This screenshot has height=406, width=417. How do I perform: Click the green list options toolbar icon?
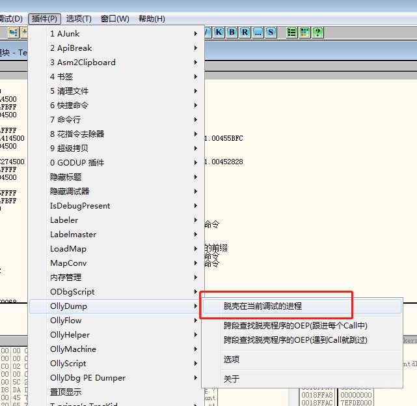click(291, 32)
